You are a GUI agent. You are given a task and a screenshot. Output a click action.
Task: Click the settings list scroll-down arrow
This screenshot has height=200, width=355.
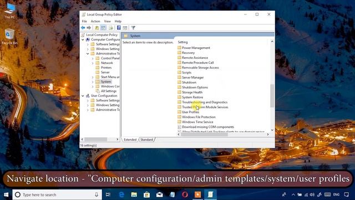coord(272,130)
